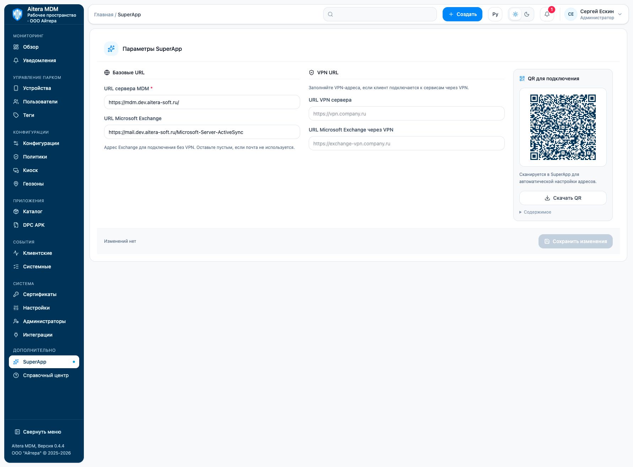The image size is (633, 467).
Task: Follow the Главная breadcrumb link
Action: [x=104, y=15]
